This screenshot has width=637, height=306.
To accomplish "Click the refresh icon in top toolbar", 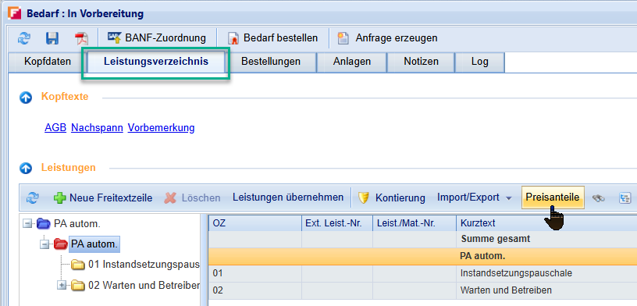I will (24, 38).
